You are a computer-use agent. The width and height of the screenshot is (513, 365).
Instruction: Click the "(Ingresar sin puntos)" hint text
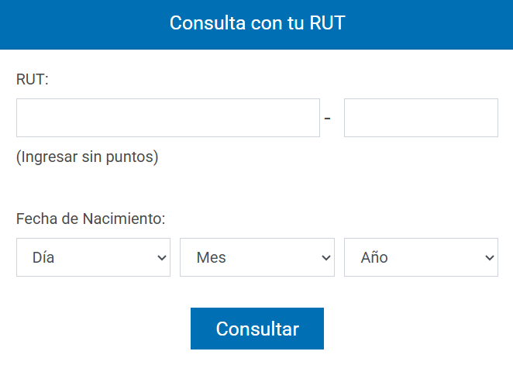(87, 157)
